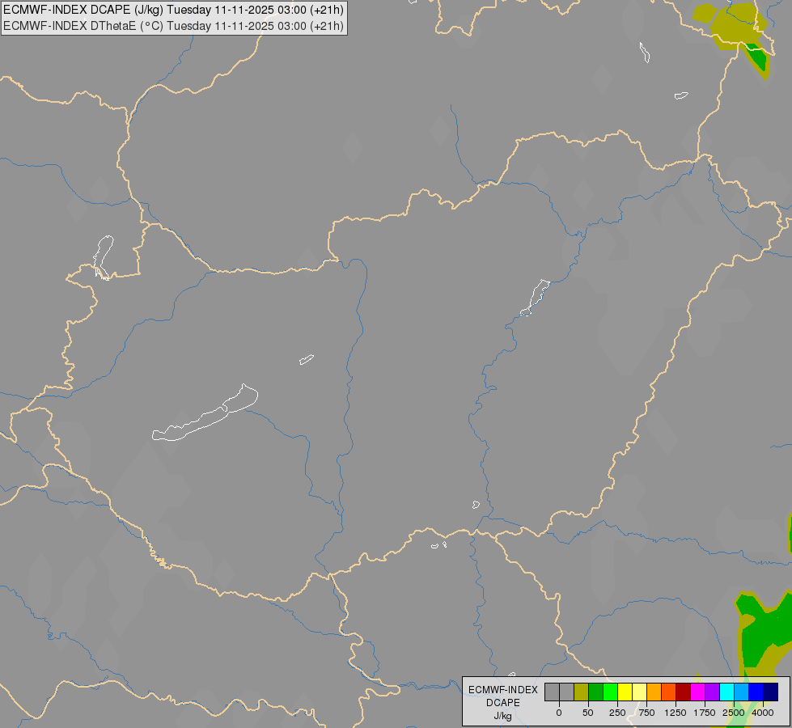Viewport: 792px width, 728px height.
Task: Click the navy legend swatch
Action: click(x=771, y=692)
